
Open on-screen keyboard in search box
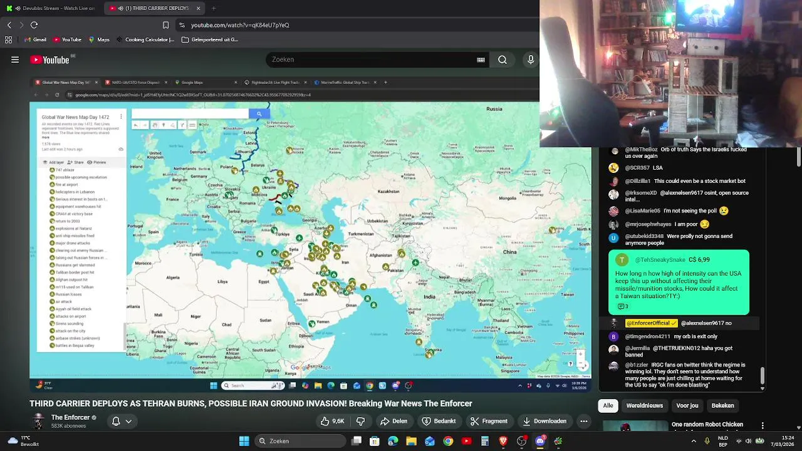pos(481,60)
